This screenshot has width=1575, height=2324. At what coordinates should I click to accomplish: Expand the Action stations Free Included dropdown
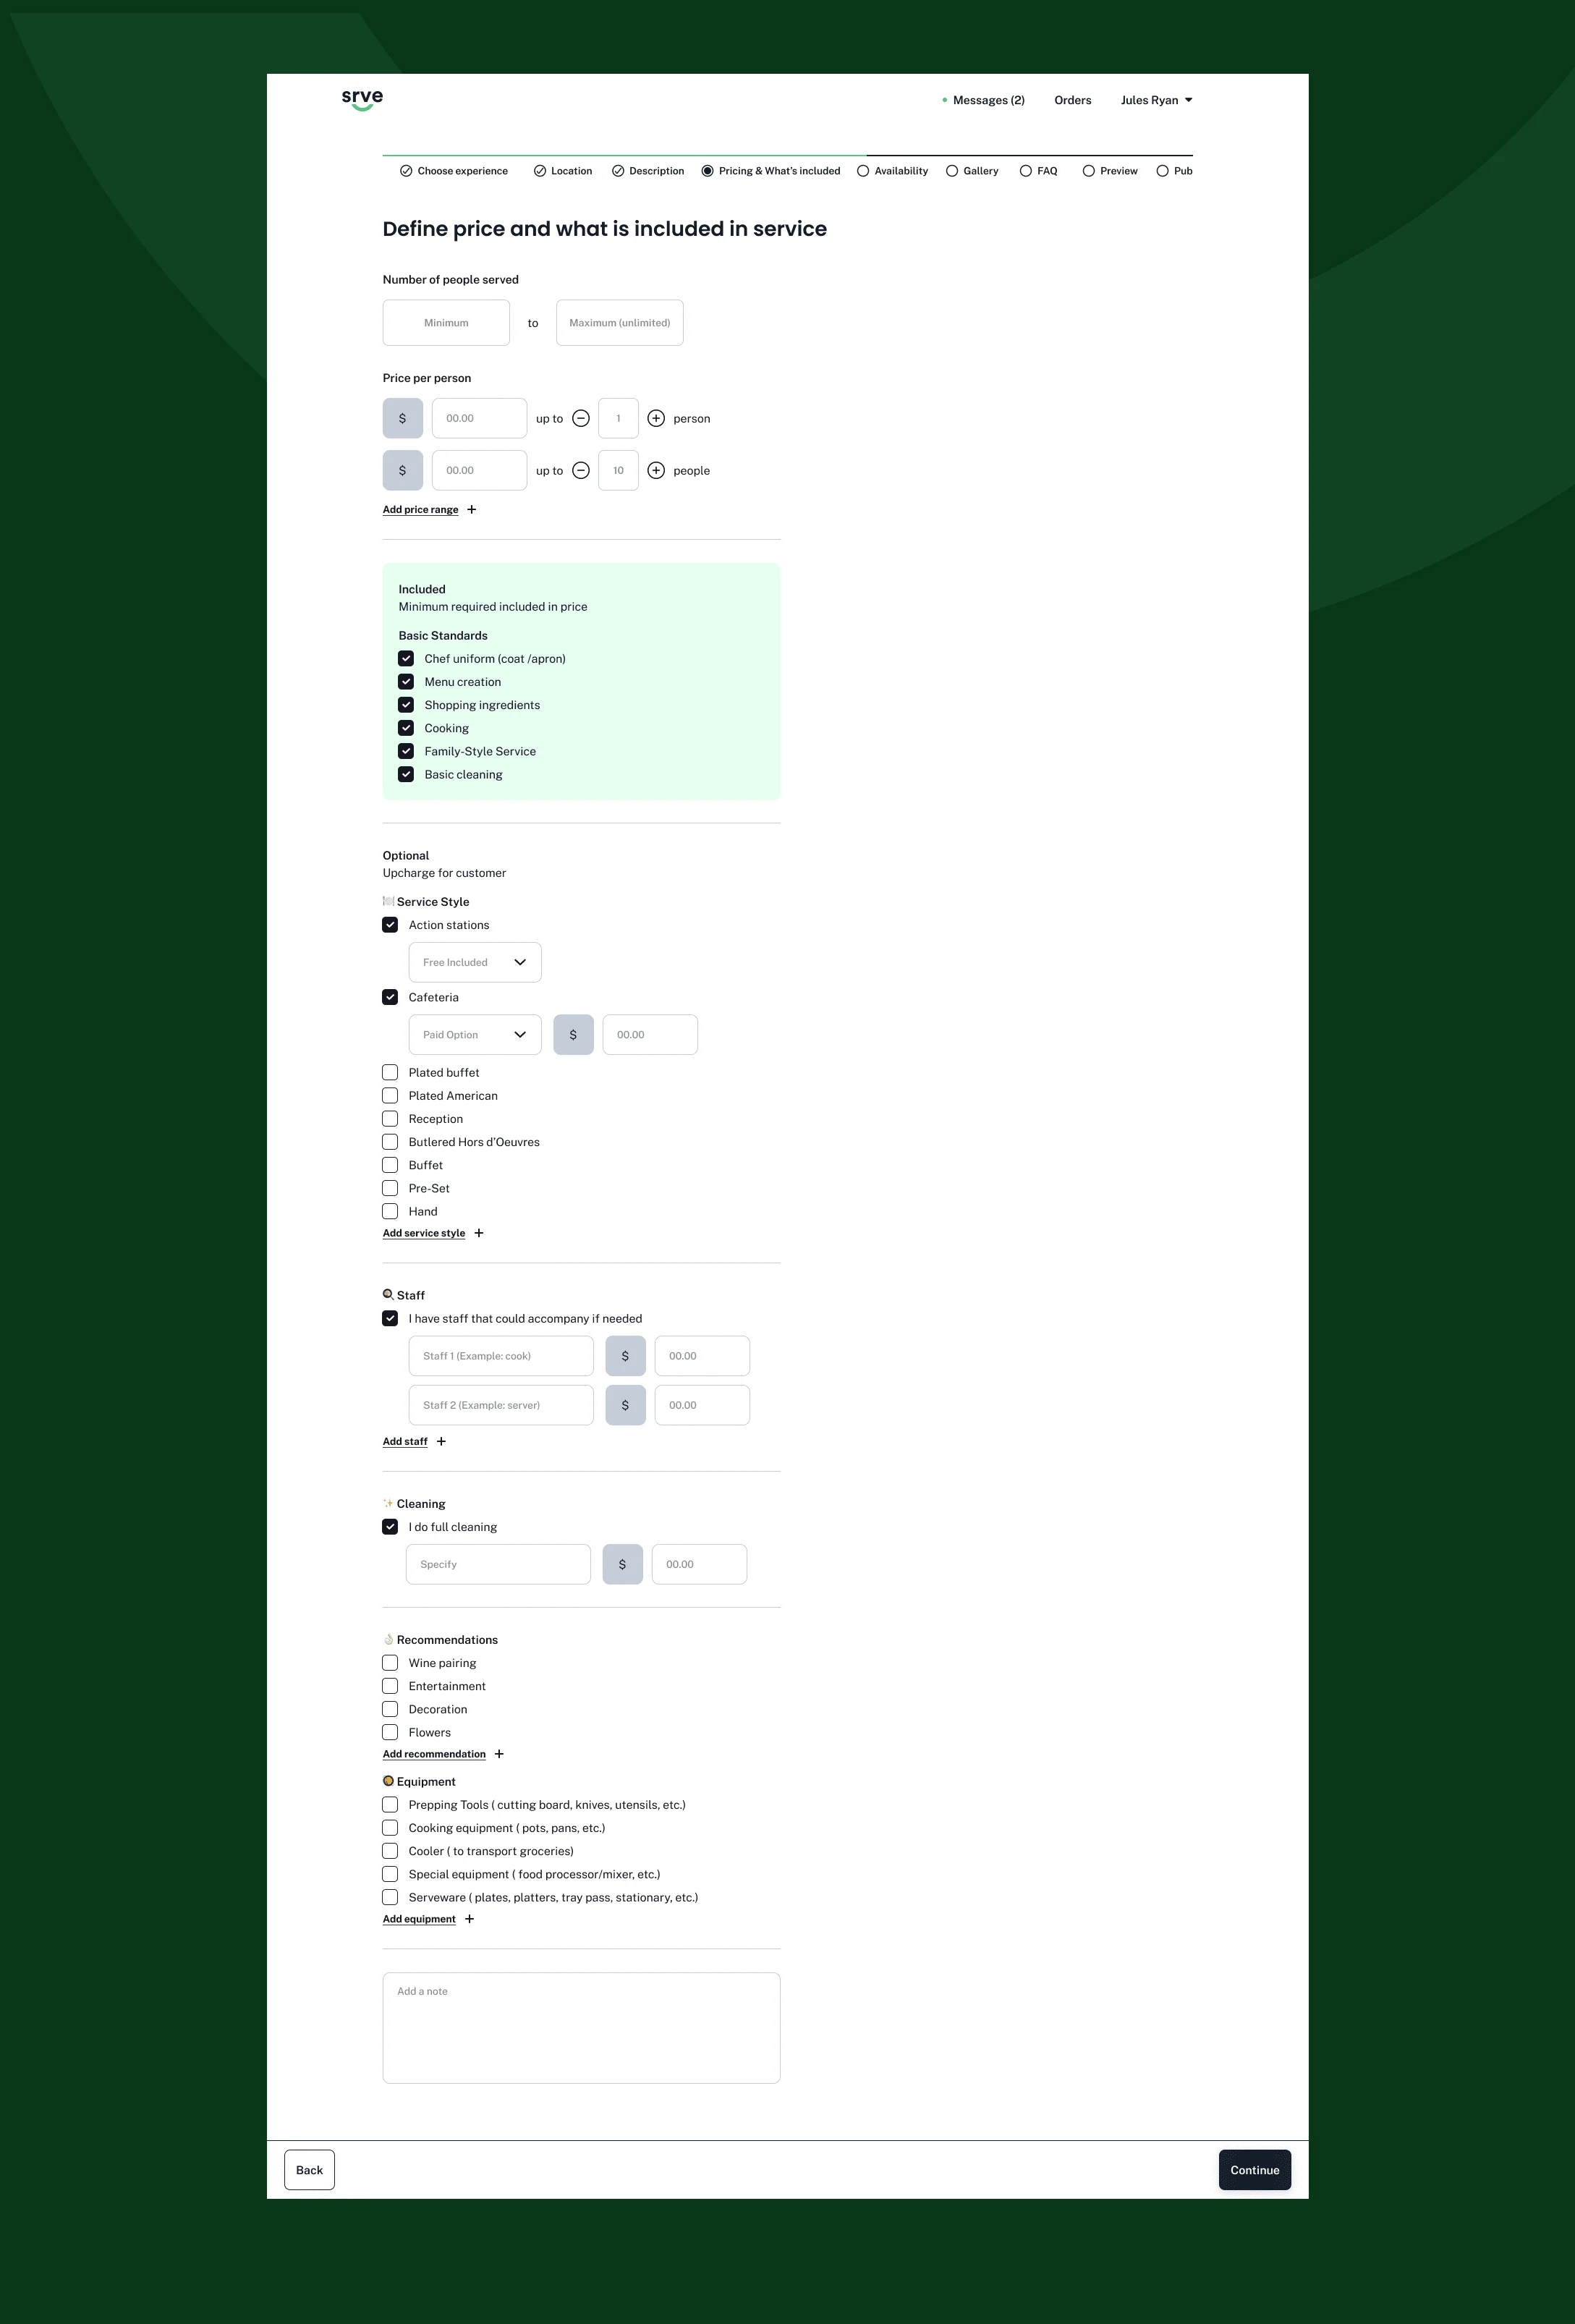click(x=475, y=962)
